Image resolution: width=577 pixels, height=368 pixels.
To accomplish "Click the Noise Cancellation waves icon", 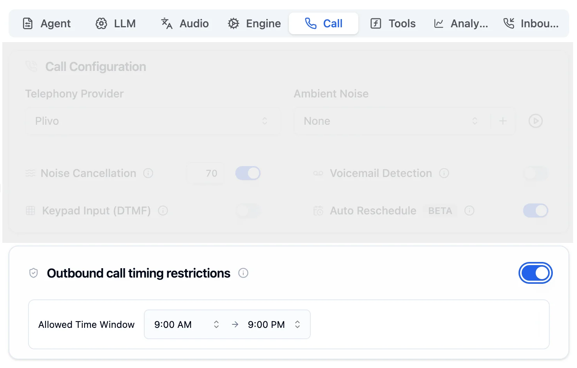I will [30, 173].
